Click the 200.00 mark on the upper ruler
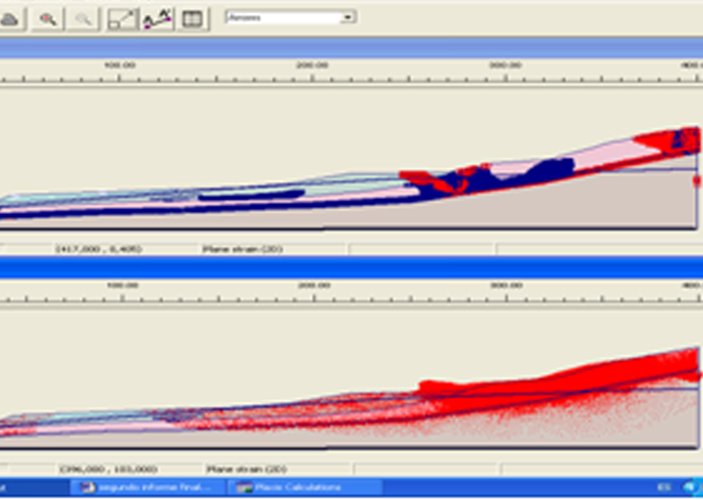This screenshot has height=500, width=703. (312, 65)
